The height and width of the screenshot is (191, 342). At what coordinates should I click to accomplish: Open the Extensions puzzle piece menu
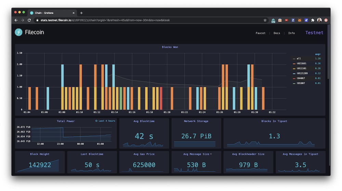pos(313,20)
